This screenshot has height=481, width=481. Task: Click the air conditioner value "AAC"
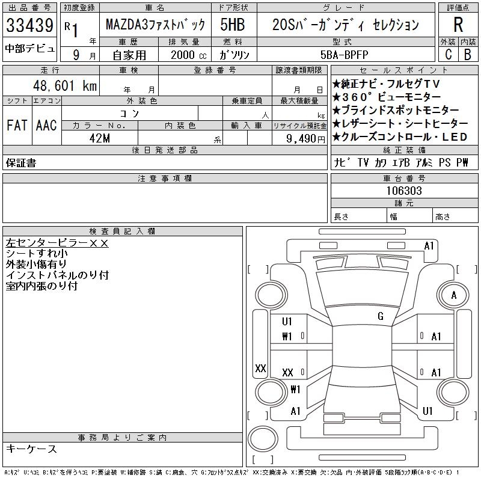coord(46,125)
